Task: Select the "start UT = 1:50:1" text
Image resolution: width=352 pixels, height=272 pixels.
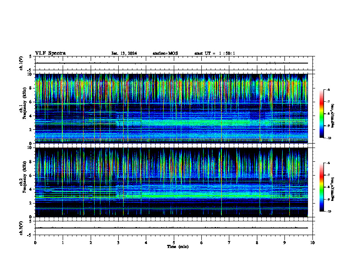Action: point(215,53)
